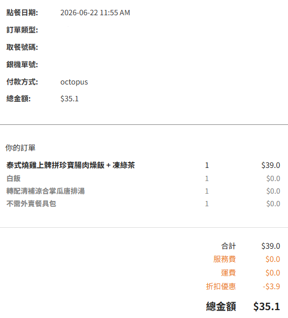Image resolution: width=288 pixels, height=318 pixels.
Task: Click the order date value 2026-06-22 11:55 AM
Action: (95, 13)
